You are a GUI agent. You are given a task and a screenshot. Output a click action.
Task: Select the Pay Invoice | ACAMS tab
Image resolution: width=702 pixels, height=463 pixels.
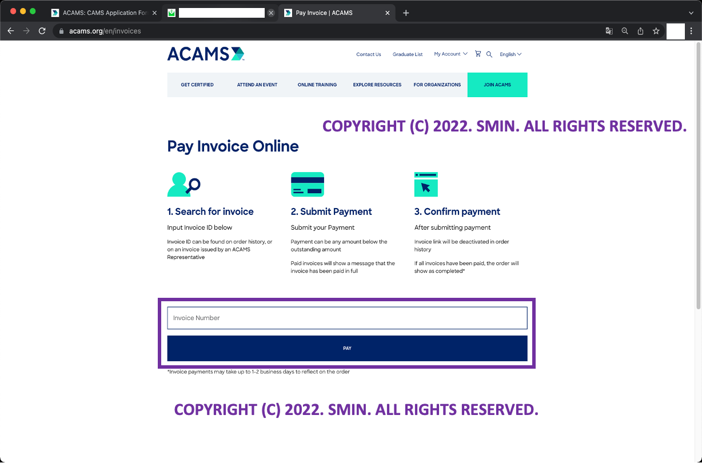(337, 13)
